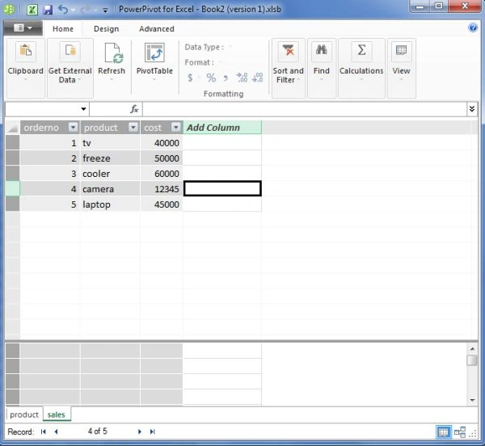The image size is (485, 446).
Task: Select the cooler product cell
Action: (x=110, y=174)
